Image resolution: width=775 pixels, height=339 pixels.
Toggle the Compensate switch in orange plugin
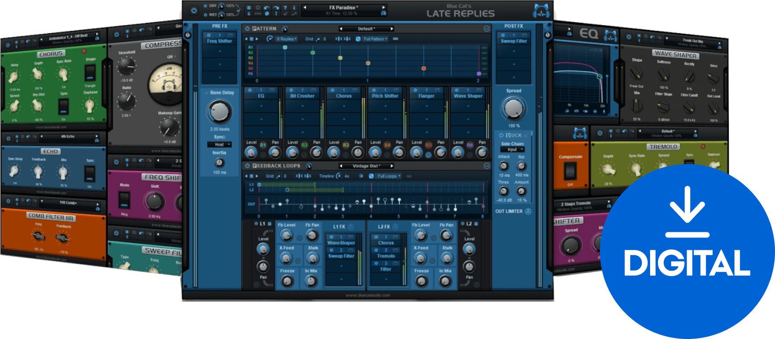pyautogui.click(x=570, y=171)
